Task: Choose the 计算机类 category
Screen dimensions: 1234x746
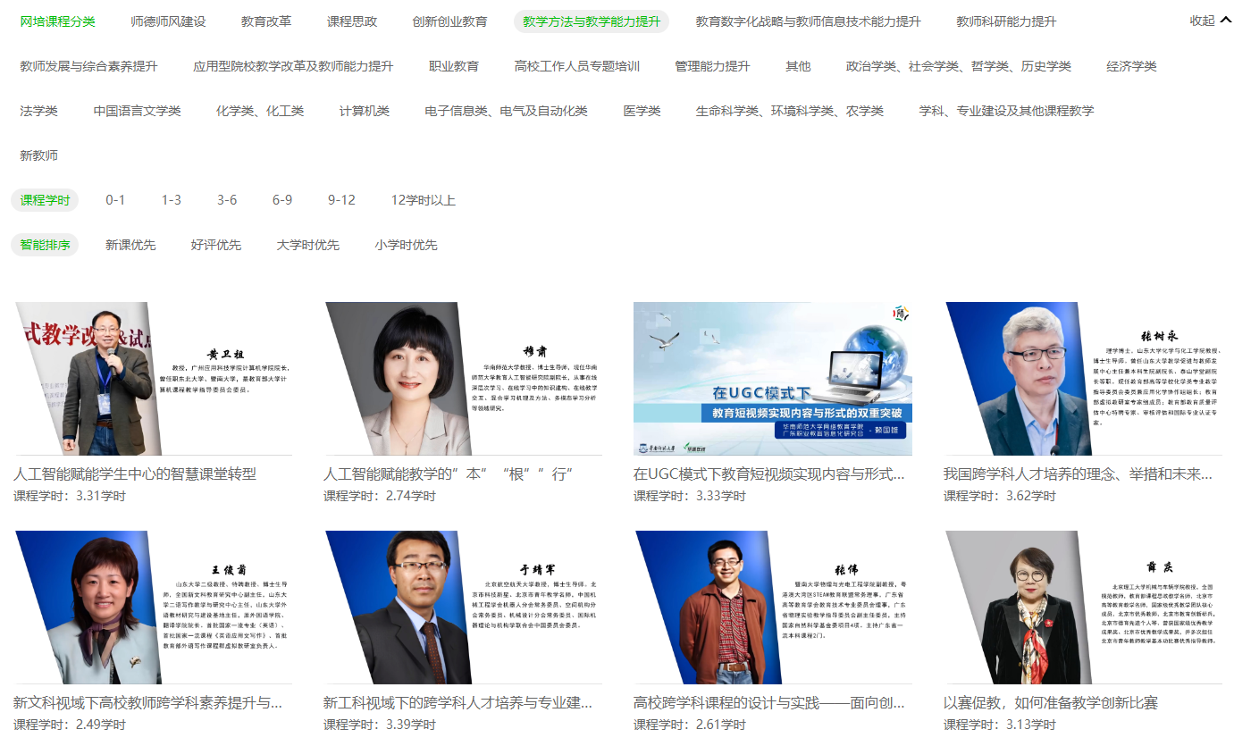Action: click(364, 111)
